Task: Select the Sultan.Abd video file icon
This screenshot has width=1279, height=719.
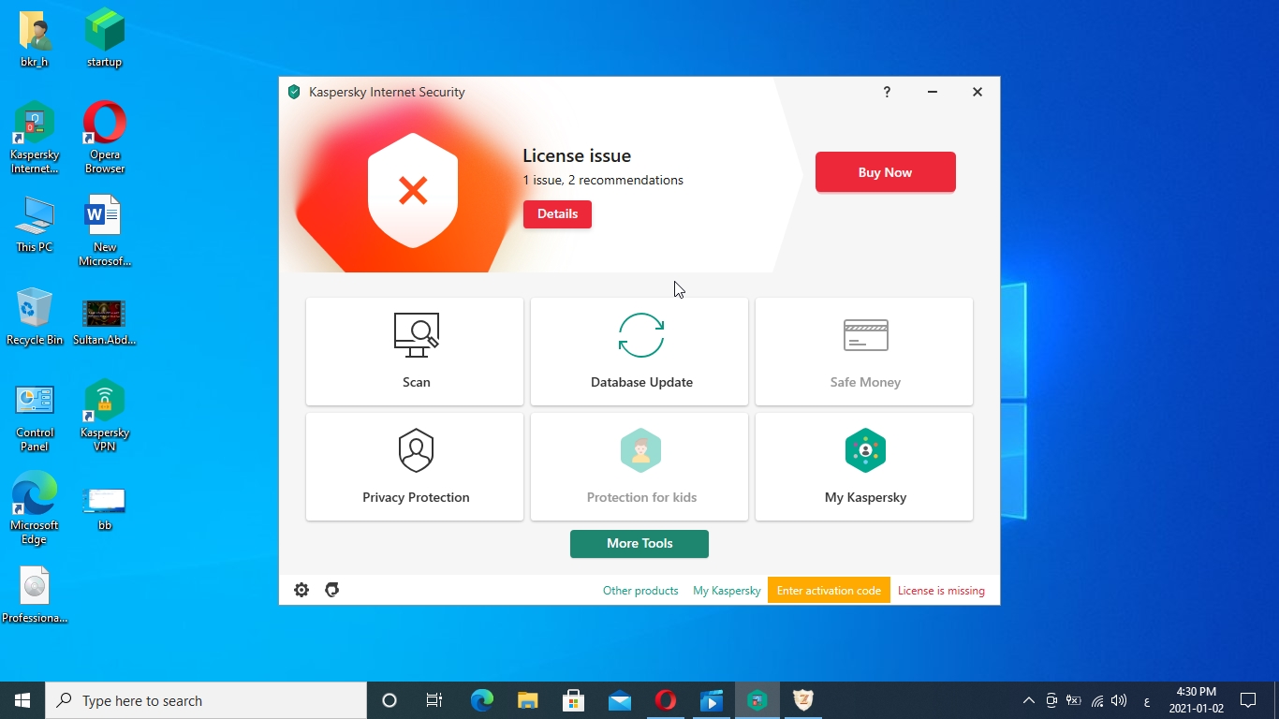Action: [x=105, y=321]
